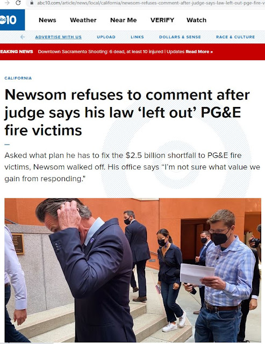
Task: Open Dollars & Sense section
Action: [180, 37]
